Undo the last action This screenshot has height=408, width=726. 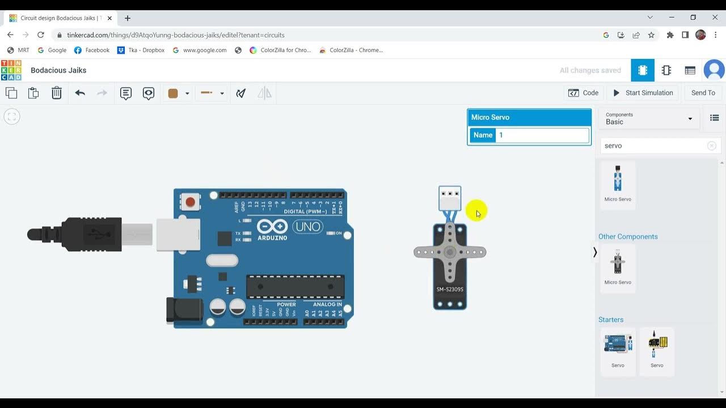pos(80,93)
